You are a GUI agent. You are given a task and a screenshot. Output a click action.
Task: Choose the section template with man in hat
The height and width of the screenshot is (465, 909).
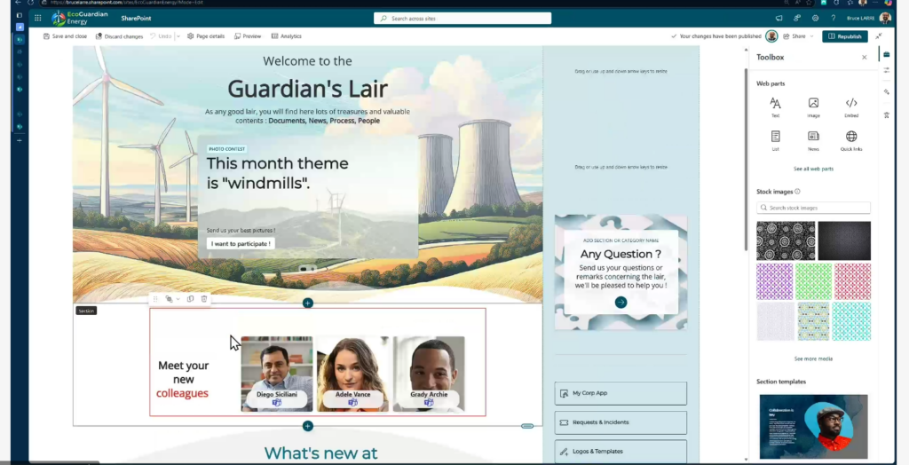813,426
